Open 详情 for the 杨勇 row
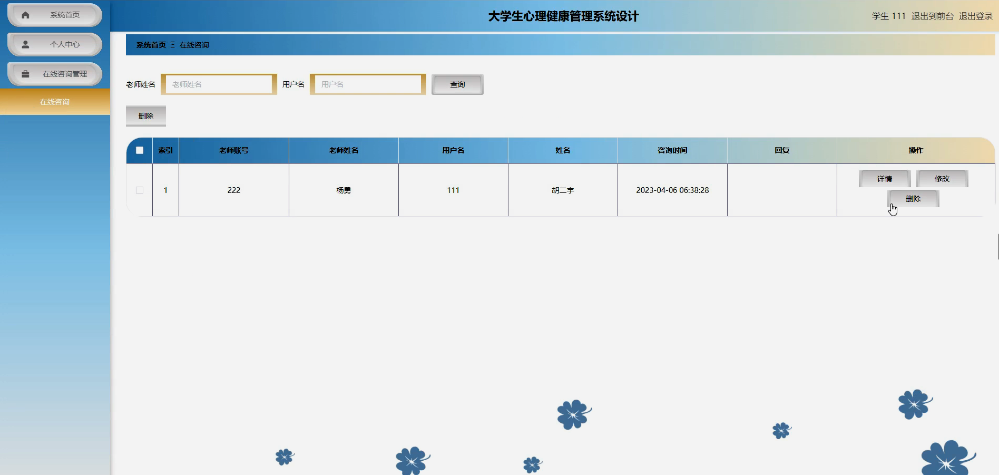Screen dimensions: 999x475 click(885, 179)
